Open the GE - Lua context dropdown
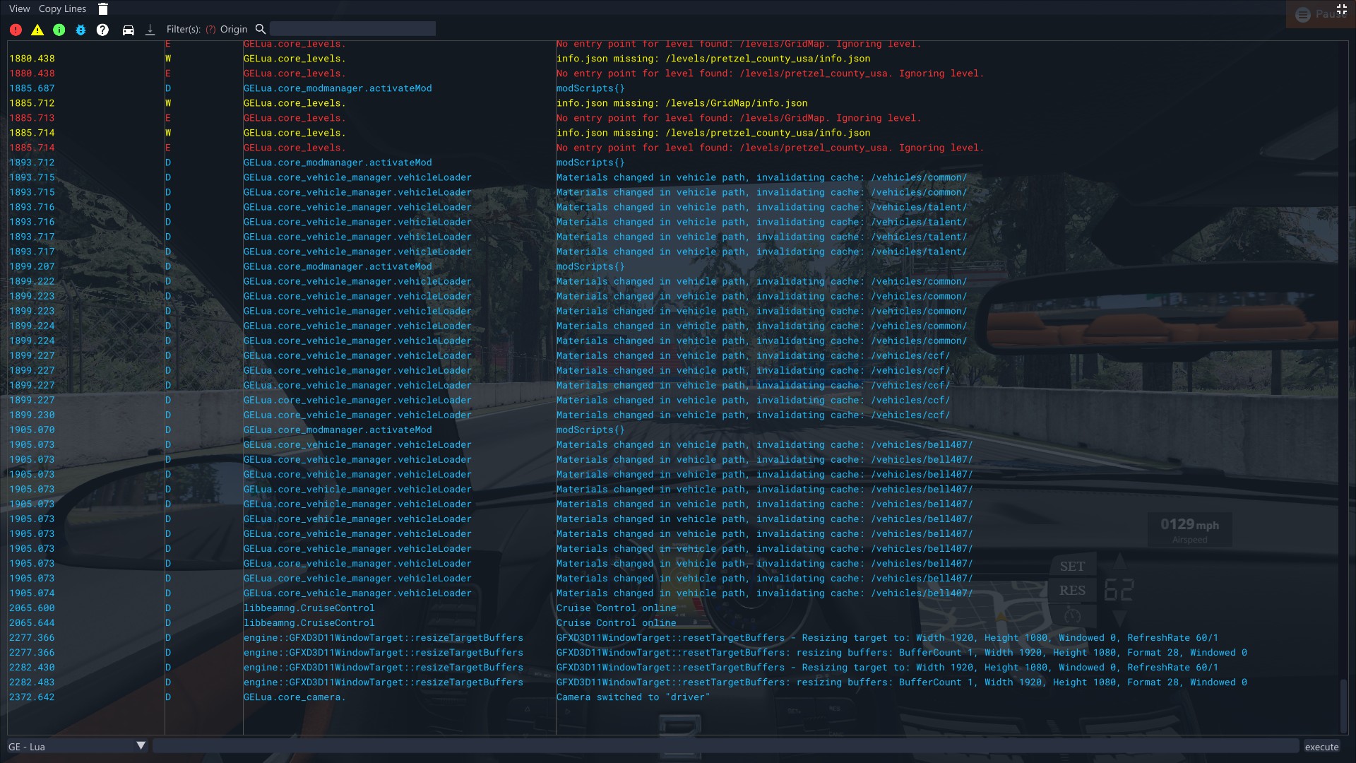1356x763 pixels. (71, 747)
